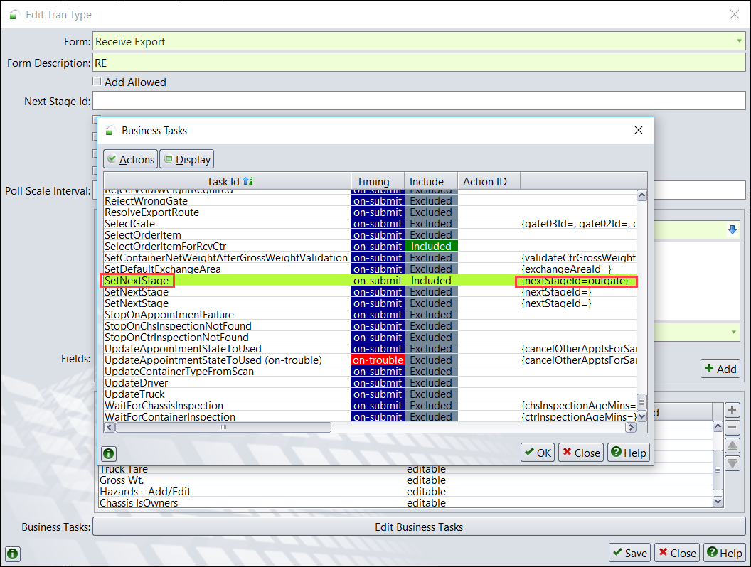Select the WaitForChassisInspection task
The width and height of the screenshot is (751, 567).
click(x=371, y=405)
